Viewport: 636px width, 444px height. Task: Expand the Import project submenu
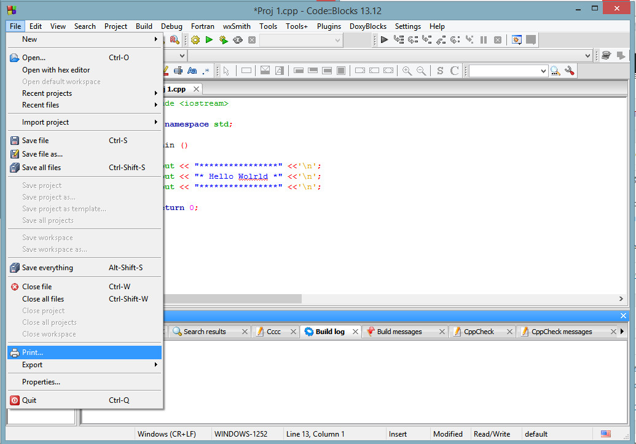point(84,122)
